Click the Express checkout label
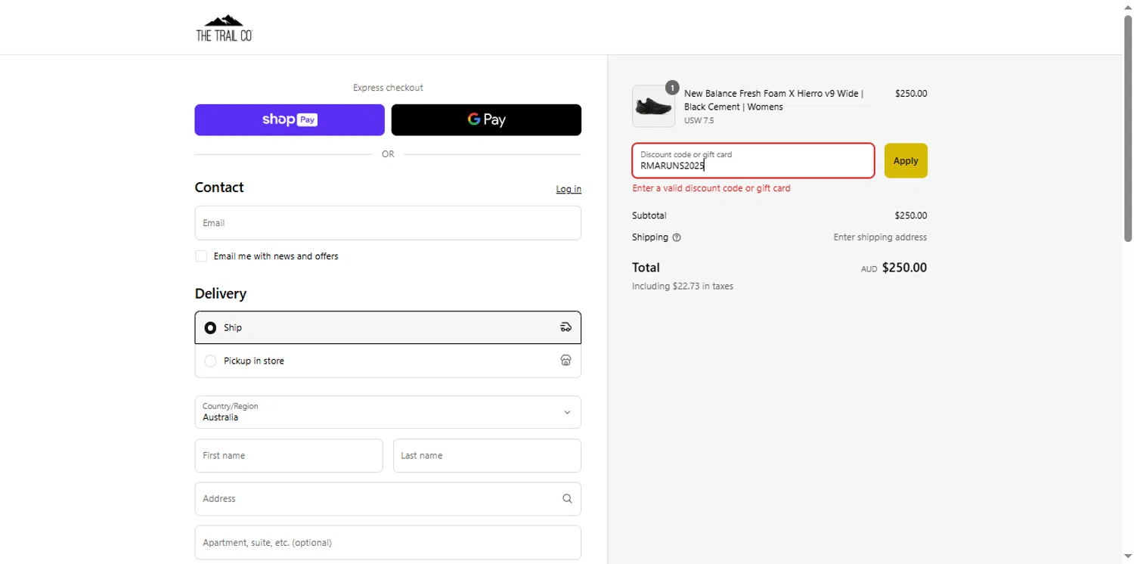The width and height of the screenshot is (1134, 564). tap(388, 88)
